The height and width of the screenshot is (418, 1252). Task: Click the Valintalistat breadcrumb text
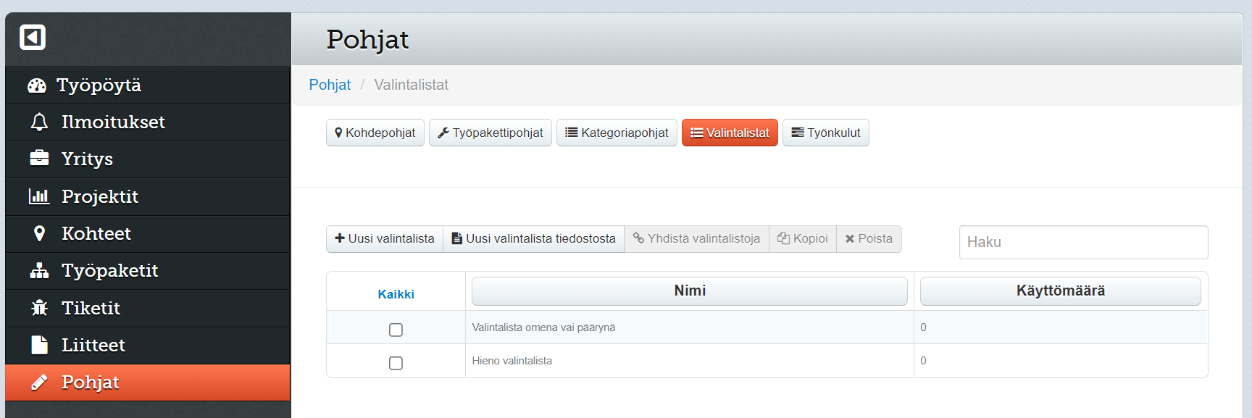point(411,85)
